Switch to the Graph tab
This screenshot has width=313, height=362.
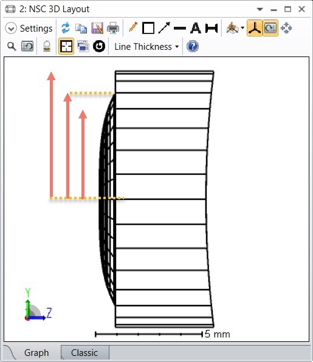point(36,352)
